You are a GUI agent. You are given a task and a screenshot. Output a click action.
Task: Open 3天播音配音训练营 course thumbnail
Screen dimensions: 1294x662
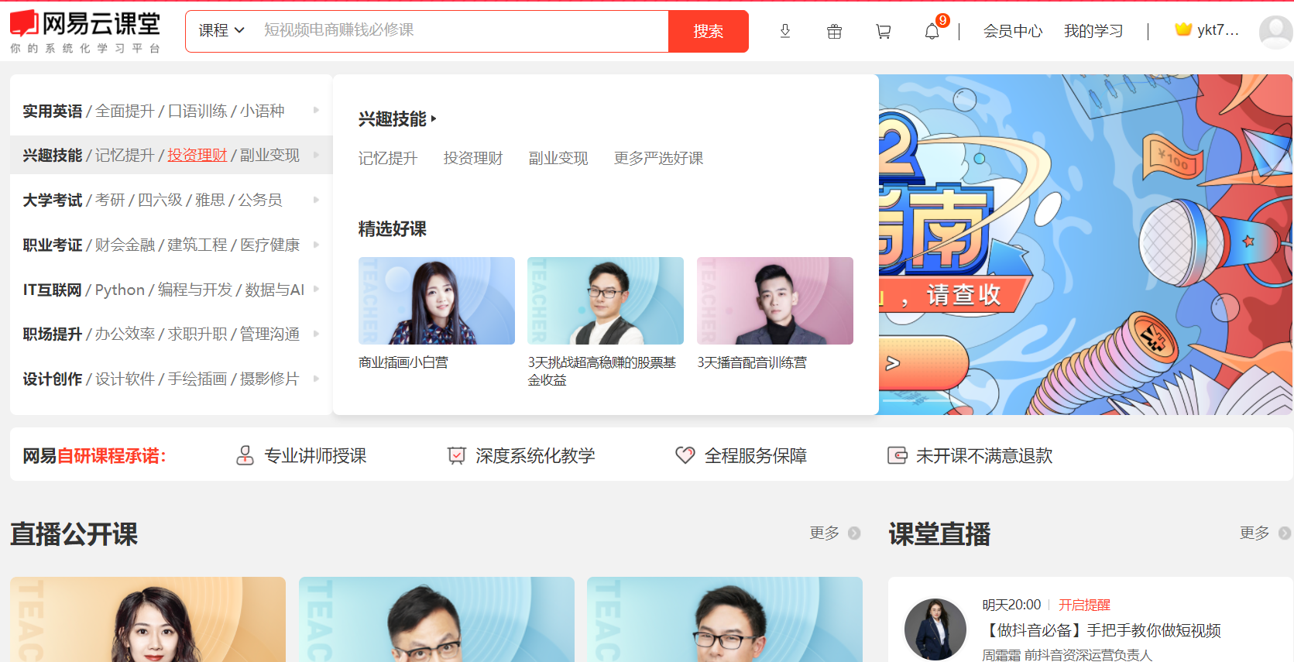point(775,300)
